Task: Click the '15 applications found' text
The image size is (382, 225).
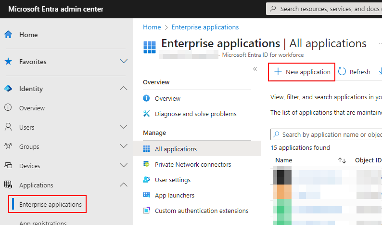Action: pyautogui.click(x=300, y=147)
